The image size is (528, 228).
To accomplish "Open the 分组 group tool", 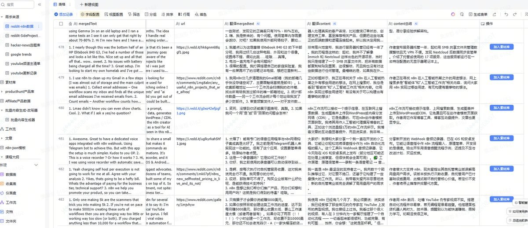I will coord(150,14).
